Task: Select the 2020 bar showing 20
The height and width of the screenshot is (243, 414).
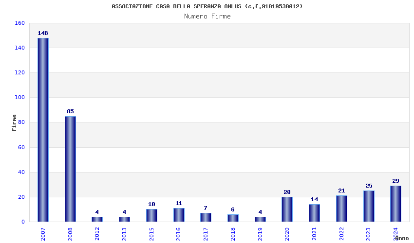Action: [287, 209]
